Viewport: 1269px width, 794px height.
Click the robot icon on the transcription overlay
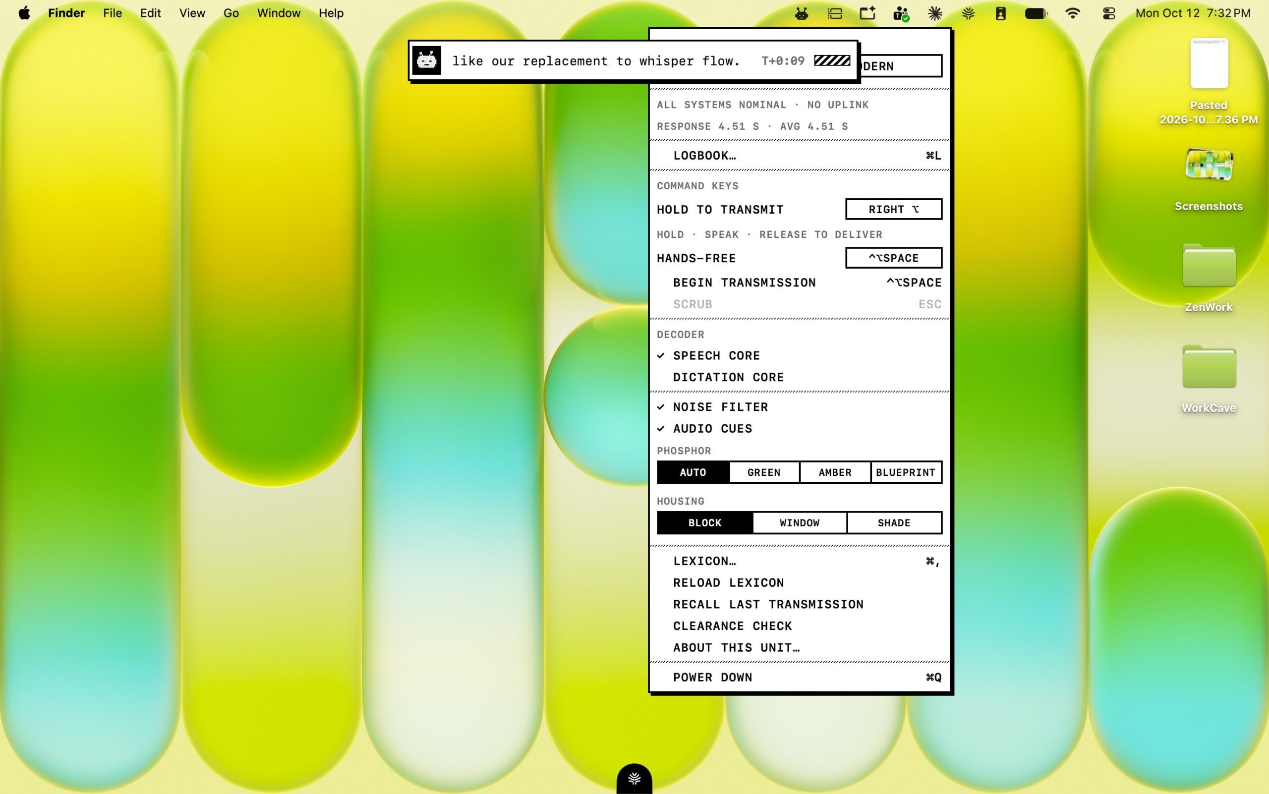(426, 60)
